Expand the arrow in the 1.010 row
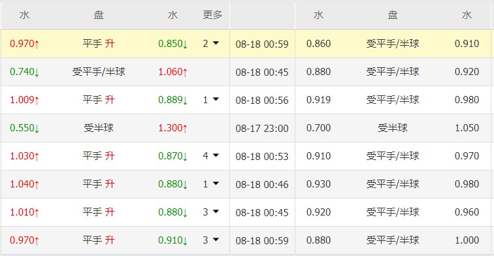The image size is (494, 256). point(216,212)
